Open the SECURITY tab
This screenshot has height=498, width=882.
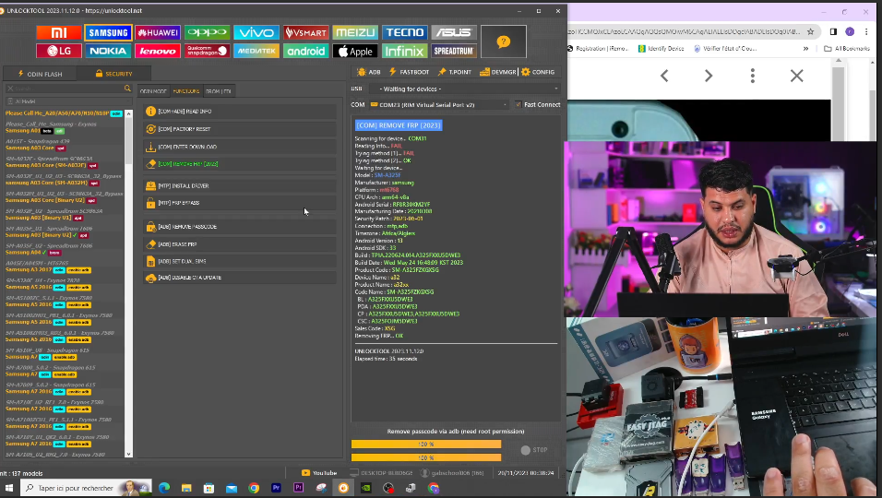click(113, 74)
